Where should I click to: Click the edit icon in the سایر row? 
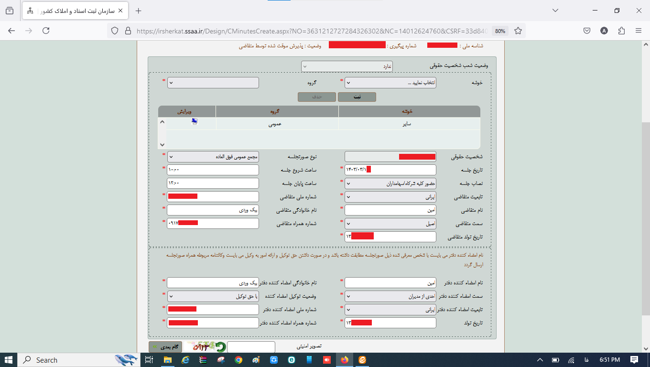coord(194,121)
